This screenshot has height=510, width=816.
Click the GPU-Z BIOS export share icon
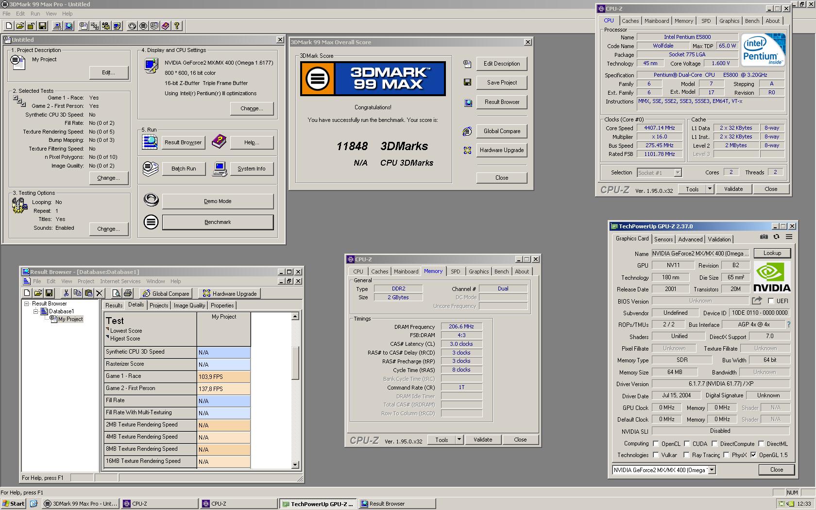(x=757, y=301)
